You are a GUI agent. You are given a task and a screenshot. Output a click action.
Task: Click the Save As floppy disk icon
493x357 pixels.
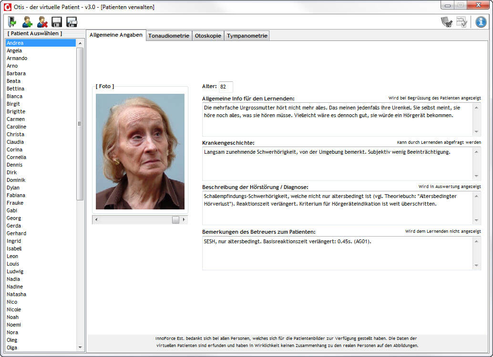[72, 21]
